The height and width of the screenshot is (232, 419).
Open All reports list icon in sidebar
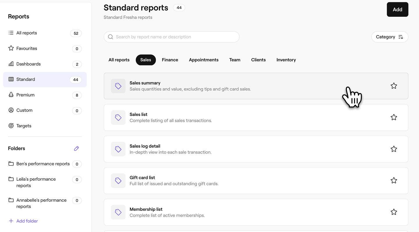11,33
